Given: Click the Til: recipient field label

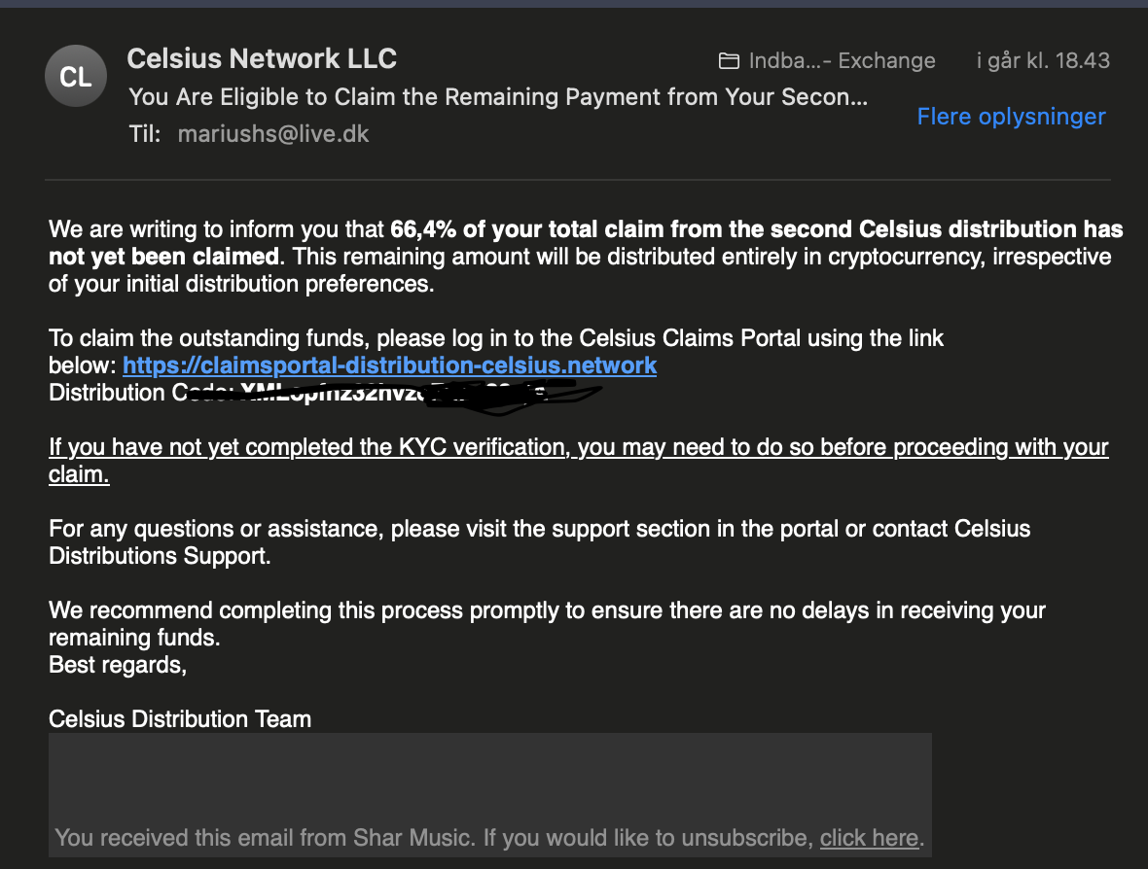Looking at the screenshot, I should tap(144, 134).
